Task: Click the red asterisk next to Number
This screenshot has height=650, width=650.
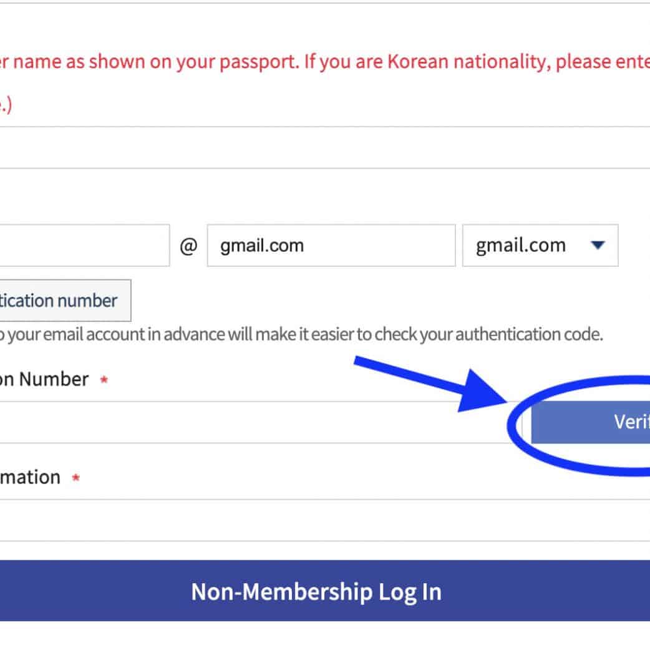Action: (x=104, y=380)
